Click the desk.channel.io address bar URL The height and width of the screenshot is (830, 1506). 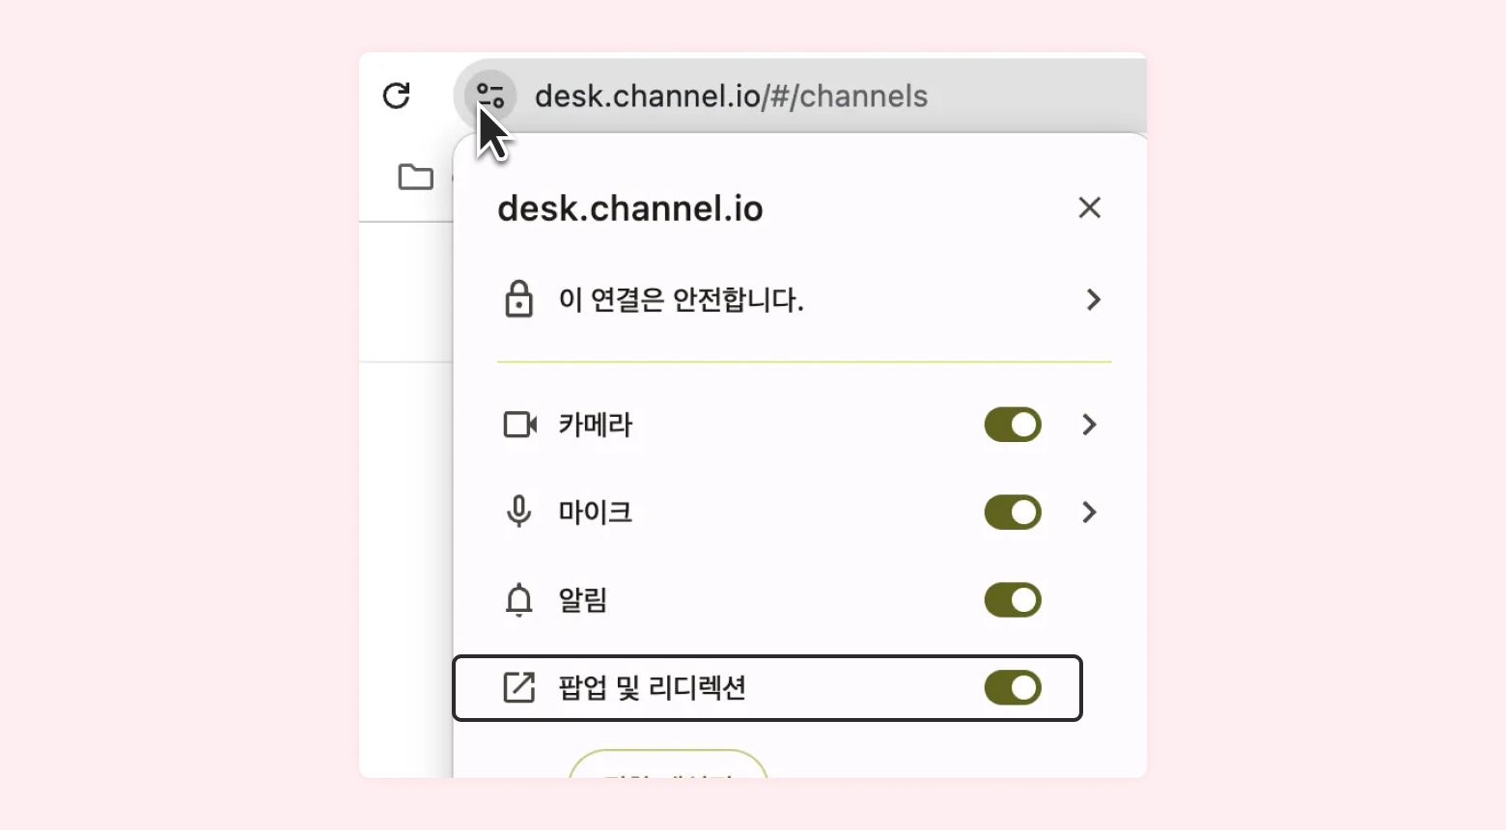coord(731,97)
